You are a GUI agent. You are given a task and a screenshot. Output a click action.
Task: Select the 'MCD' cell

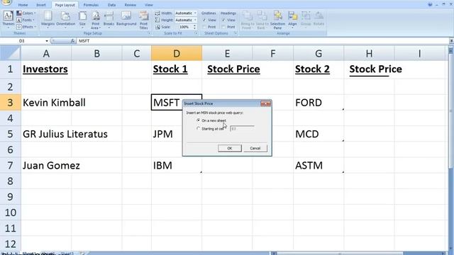coord(319,134)
